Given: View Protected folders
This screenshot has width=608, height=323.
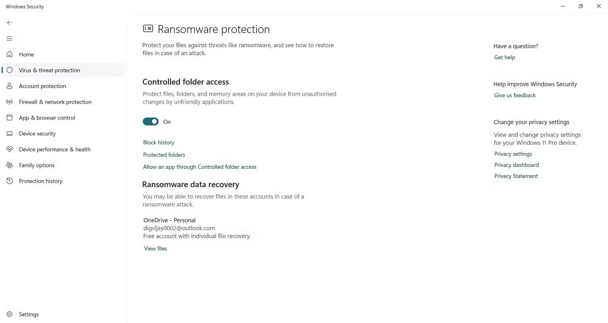Looking at the screenshot, I should tap(164, 155).
